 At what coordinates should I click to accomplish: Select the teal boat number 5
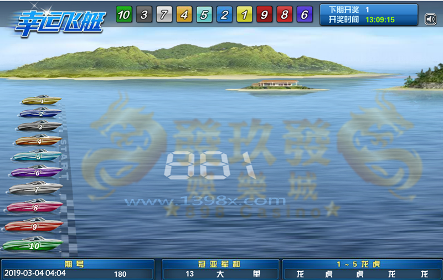point(37,155)
